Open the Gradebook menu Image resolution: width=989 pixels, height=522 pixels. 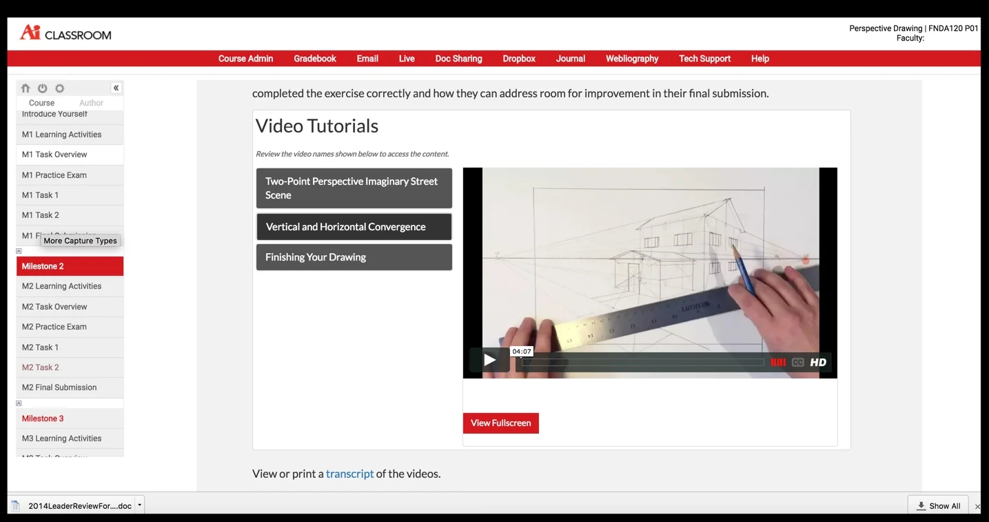(x=314, y=59)
